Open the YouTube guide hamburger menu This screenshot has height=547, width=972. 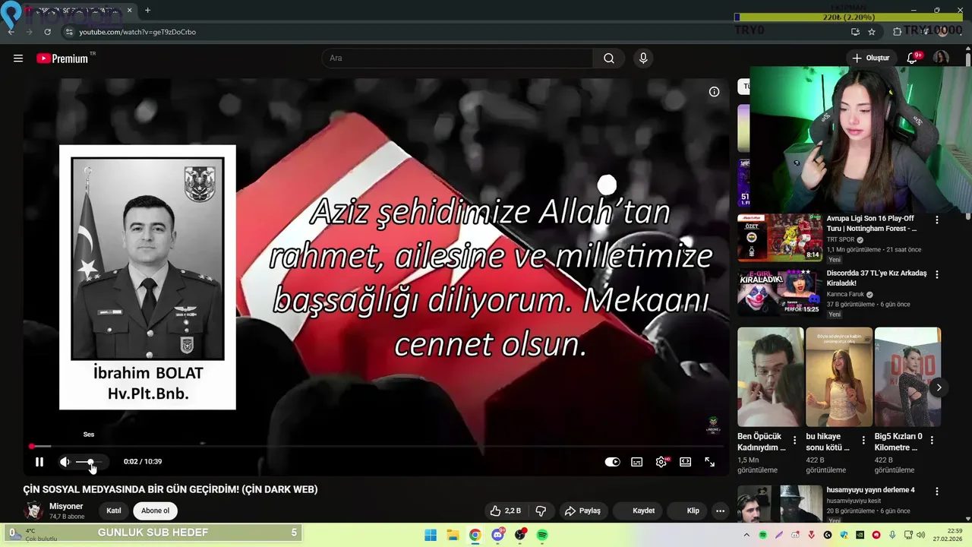coord(18,58)
